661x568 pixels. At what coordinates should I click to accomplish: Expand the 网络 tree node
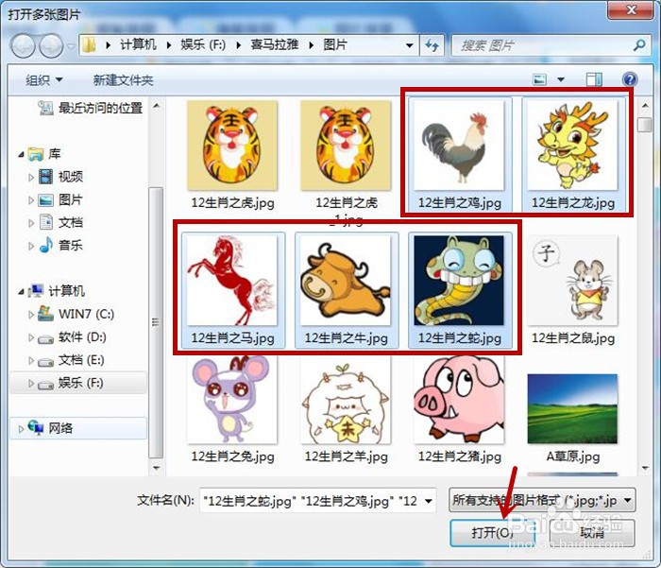(21, 429)
